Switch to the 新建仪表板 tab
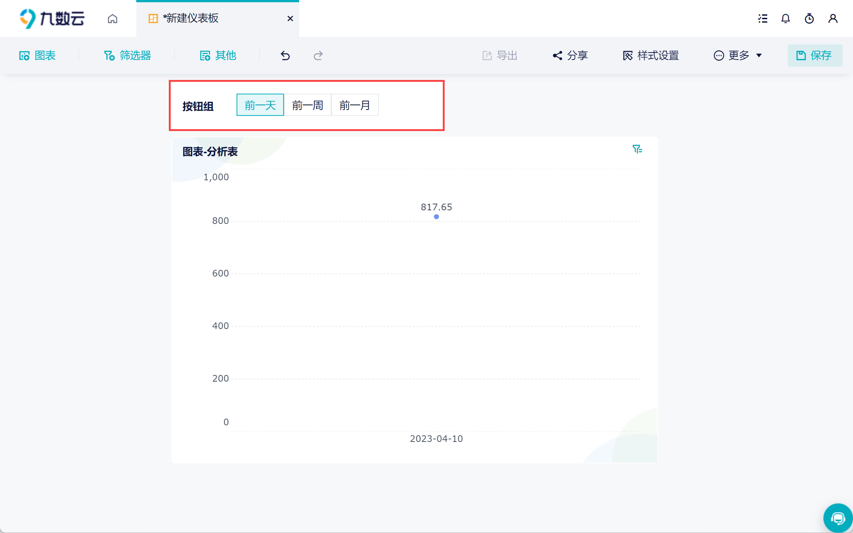This screenshot has width=853, height=533. [191, 19]
